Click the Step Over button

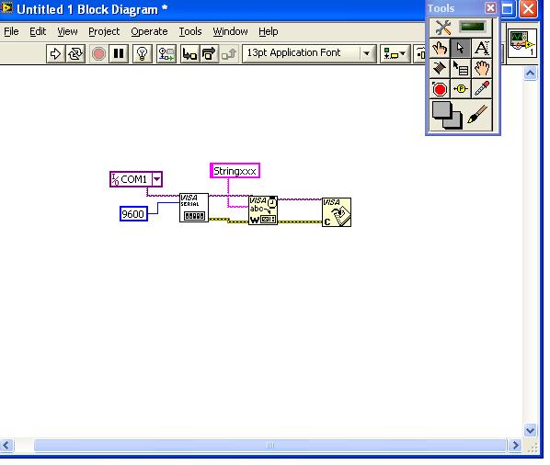coord(210,53)
